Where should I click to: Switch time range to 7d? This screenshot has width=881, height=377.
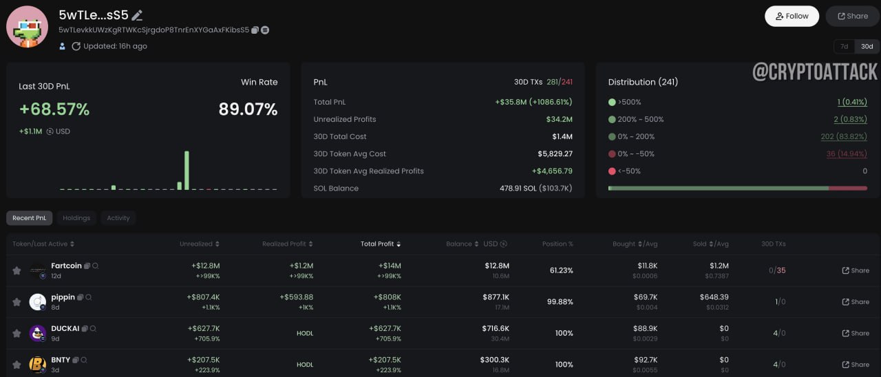[x=844, y=47]
